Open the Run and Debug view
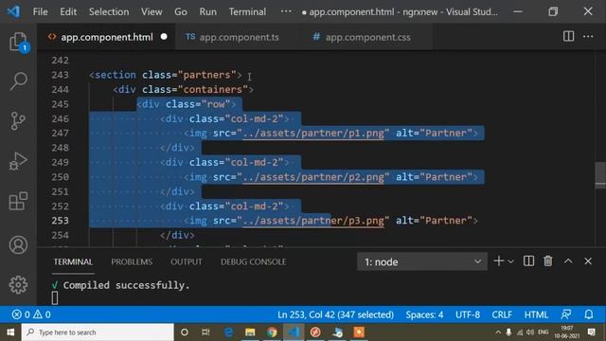Viewport: 606px width, 341px height. pos(18,161)
